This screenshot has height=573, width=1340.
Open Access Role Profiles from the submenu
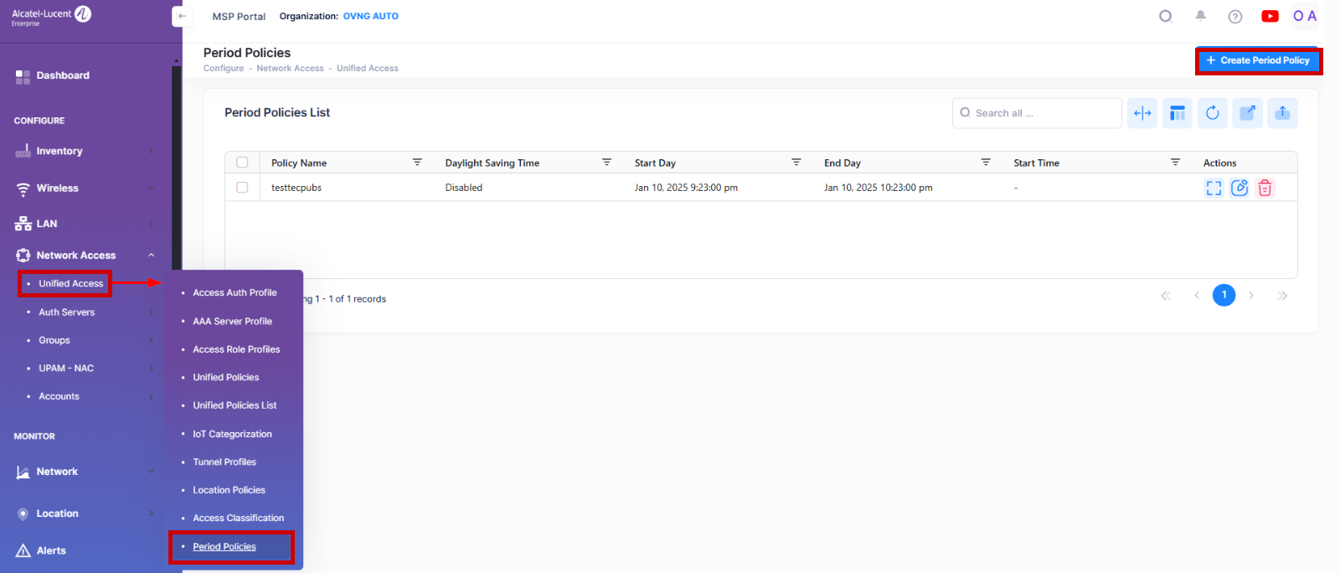[236, 349]
